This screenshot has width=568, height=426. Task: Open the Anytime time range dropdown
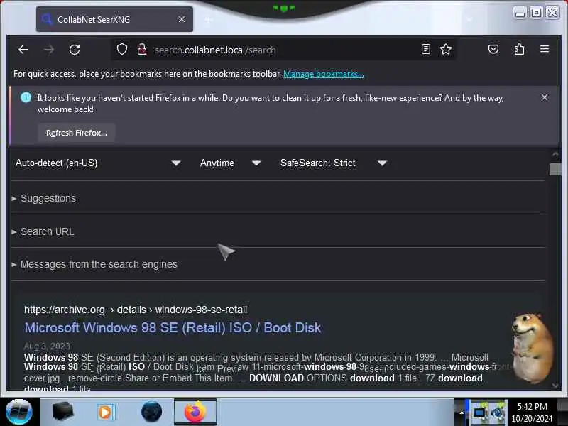[230, 163]
